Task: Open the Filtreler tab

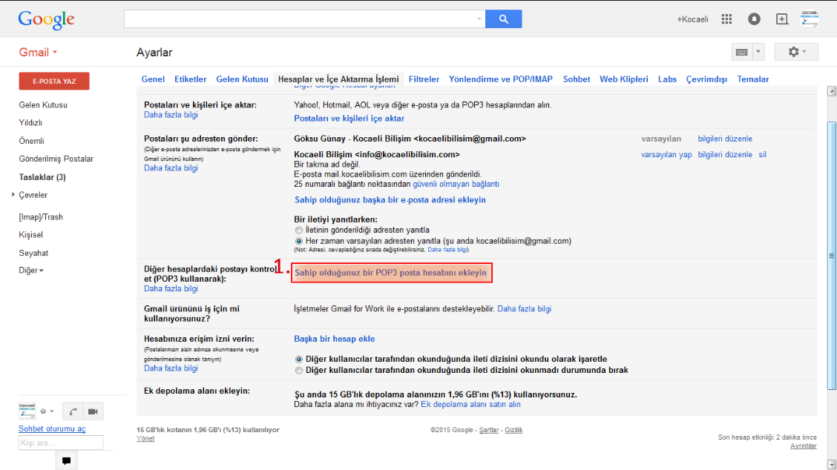Action: tap(424, 79)
